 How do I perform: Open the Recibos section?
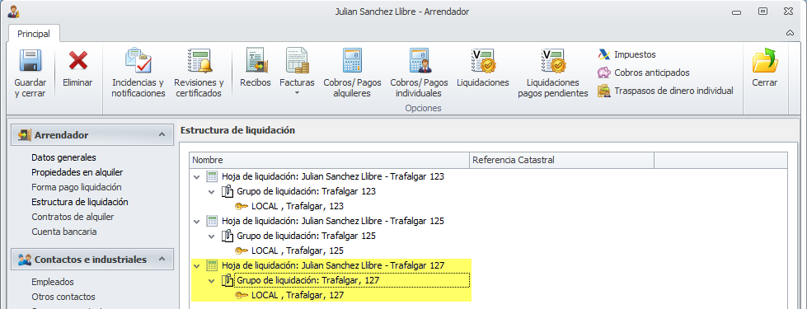pos(256,68)
